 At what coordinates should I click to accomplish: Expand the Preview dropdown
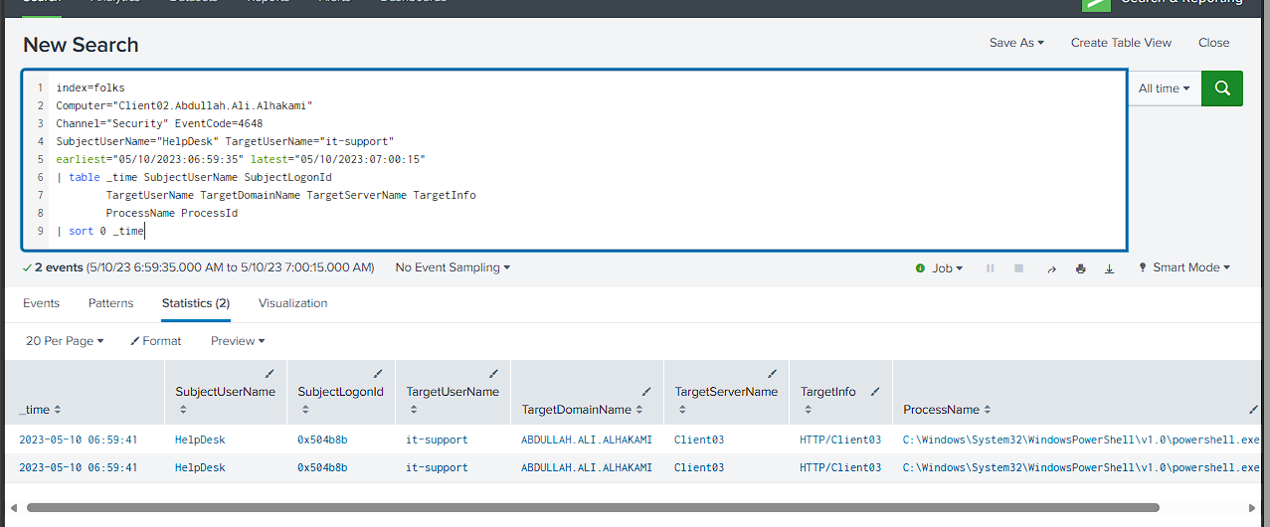coord(238,341)
